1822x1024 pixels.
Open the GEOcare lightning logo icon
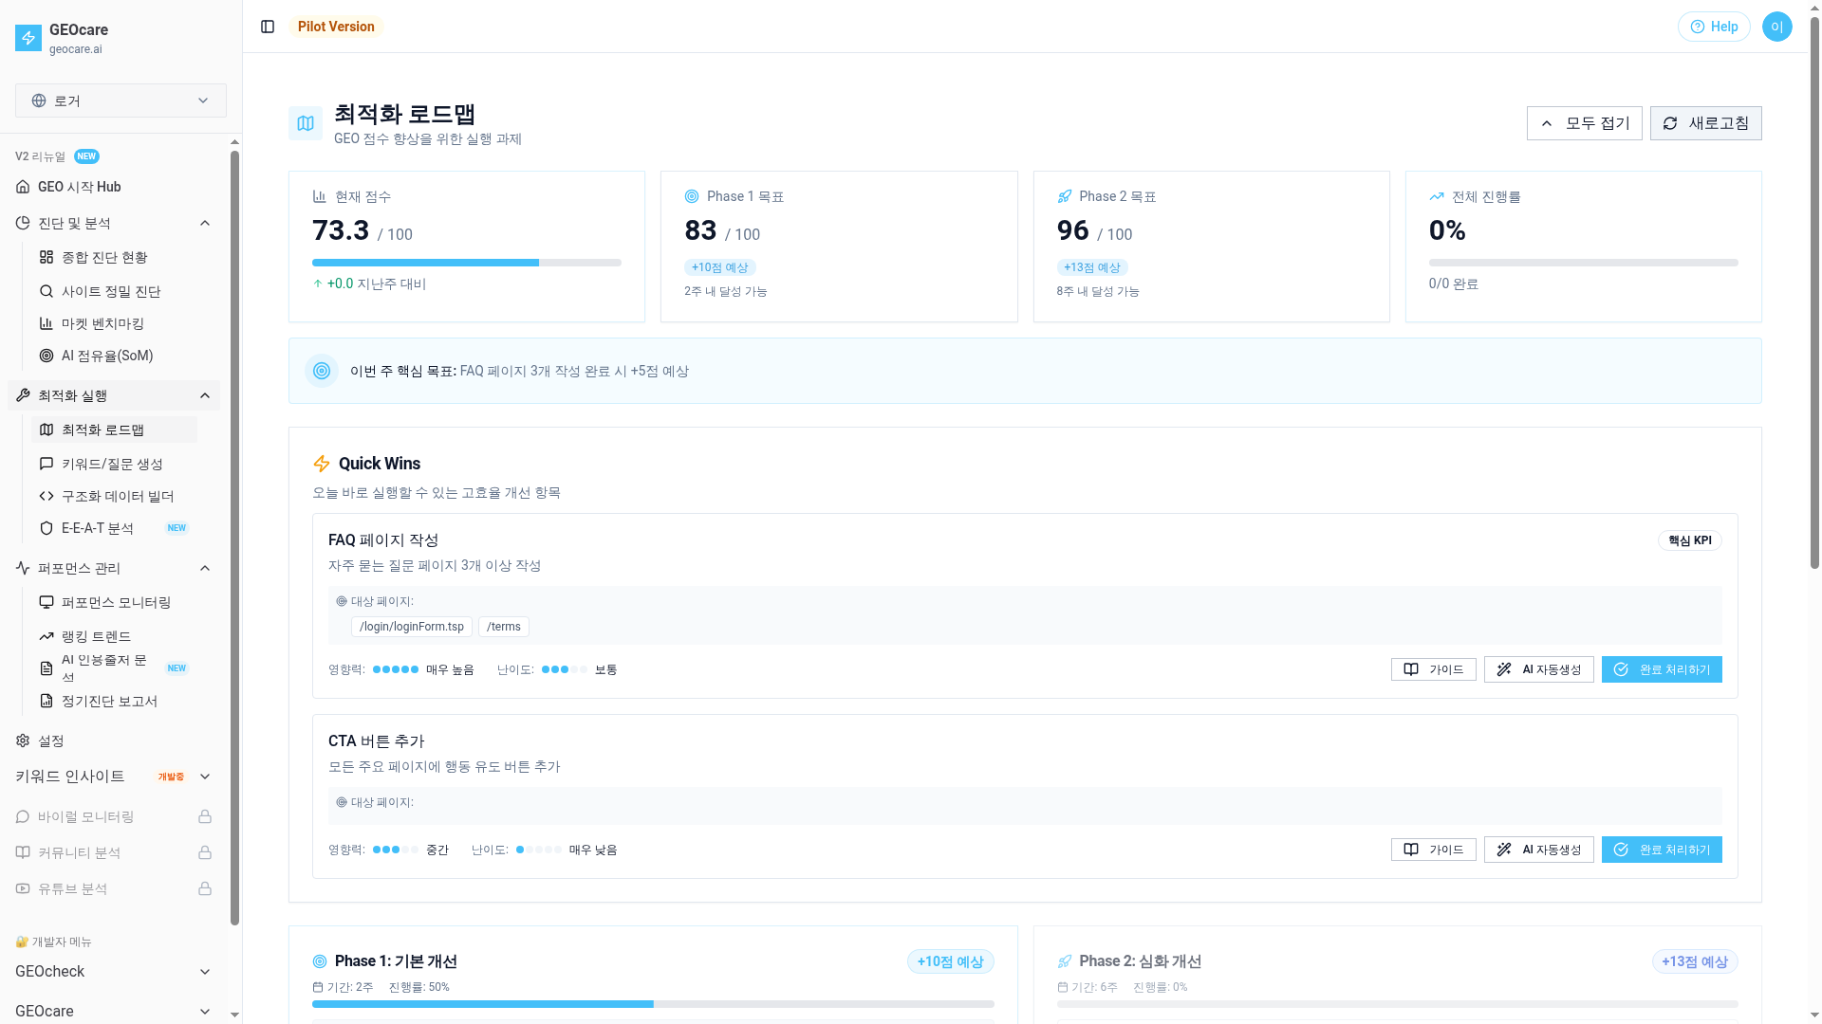(28, 38)
